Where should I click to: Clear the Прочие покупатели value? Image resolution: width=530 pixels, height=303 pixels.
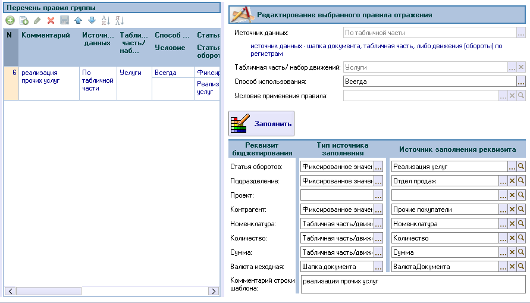click(512, 210)
